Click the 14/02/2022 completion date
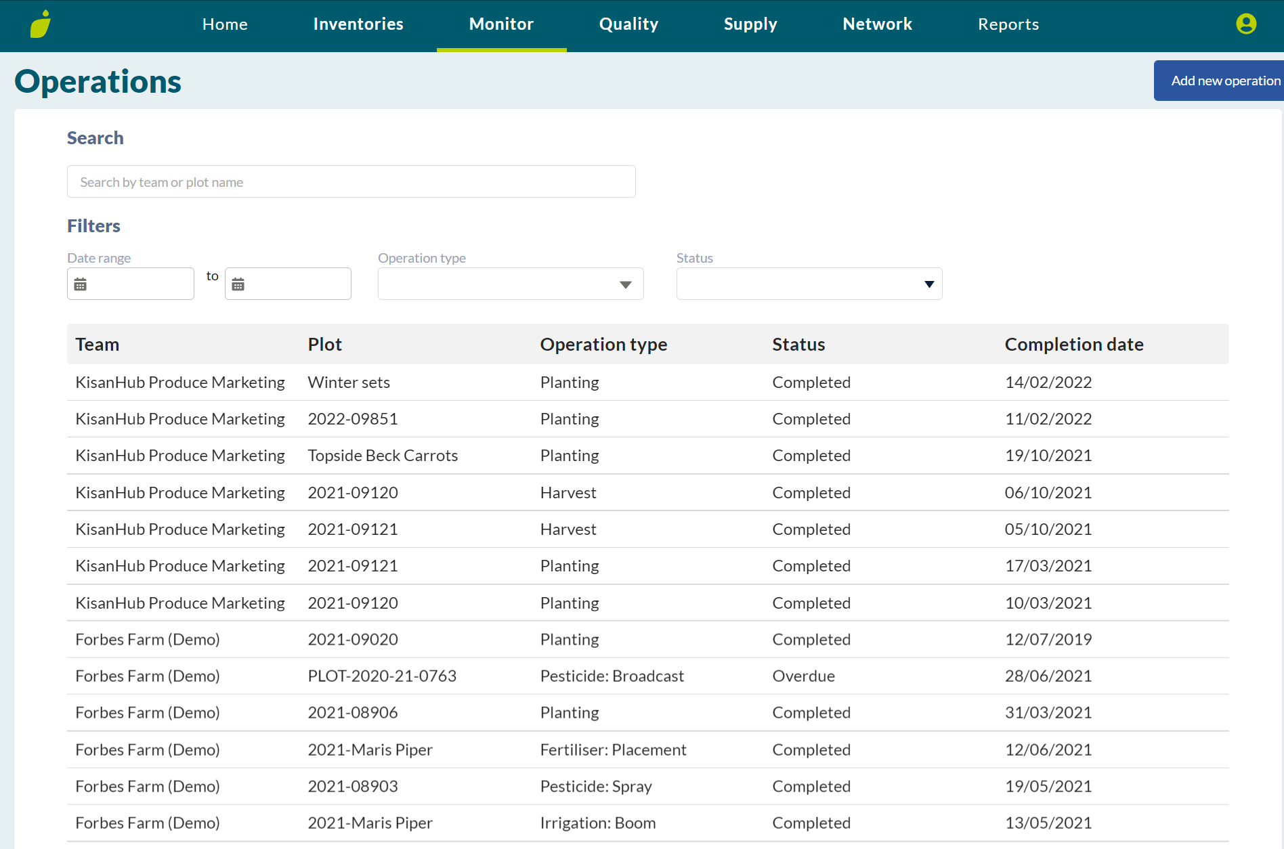The height and width of the screenshot is (849, 1284). coord(1048,383)
